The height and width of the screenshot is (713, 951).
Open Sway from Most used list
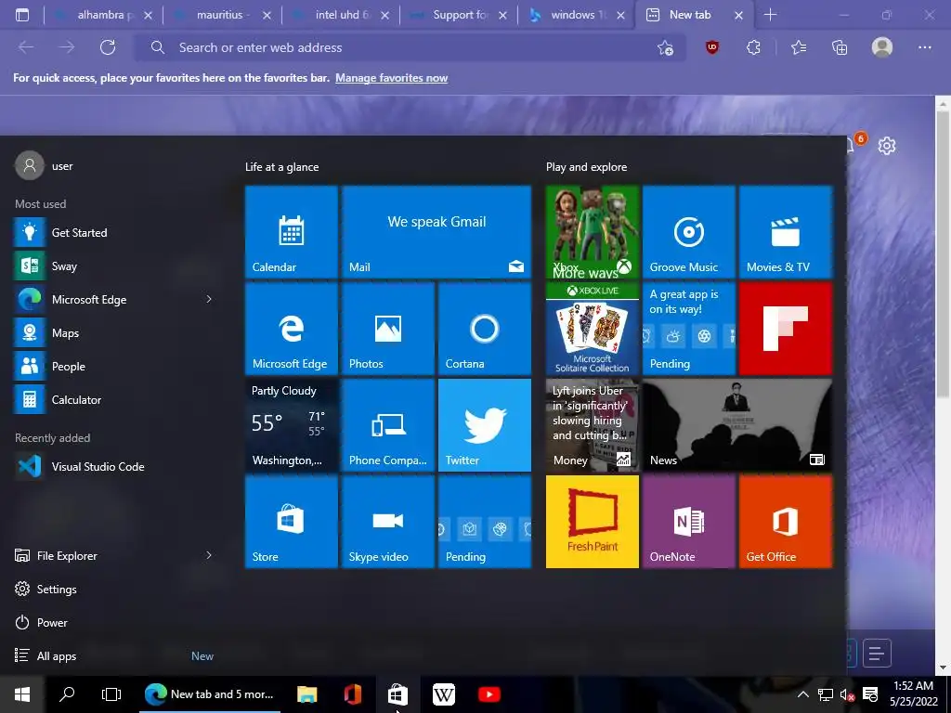pyautogui.click(x=115, y=266)
